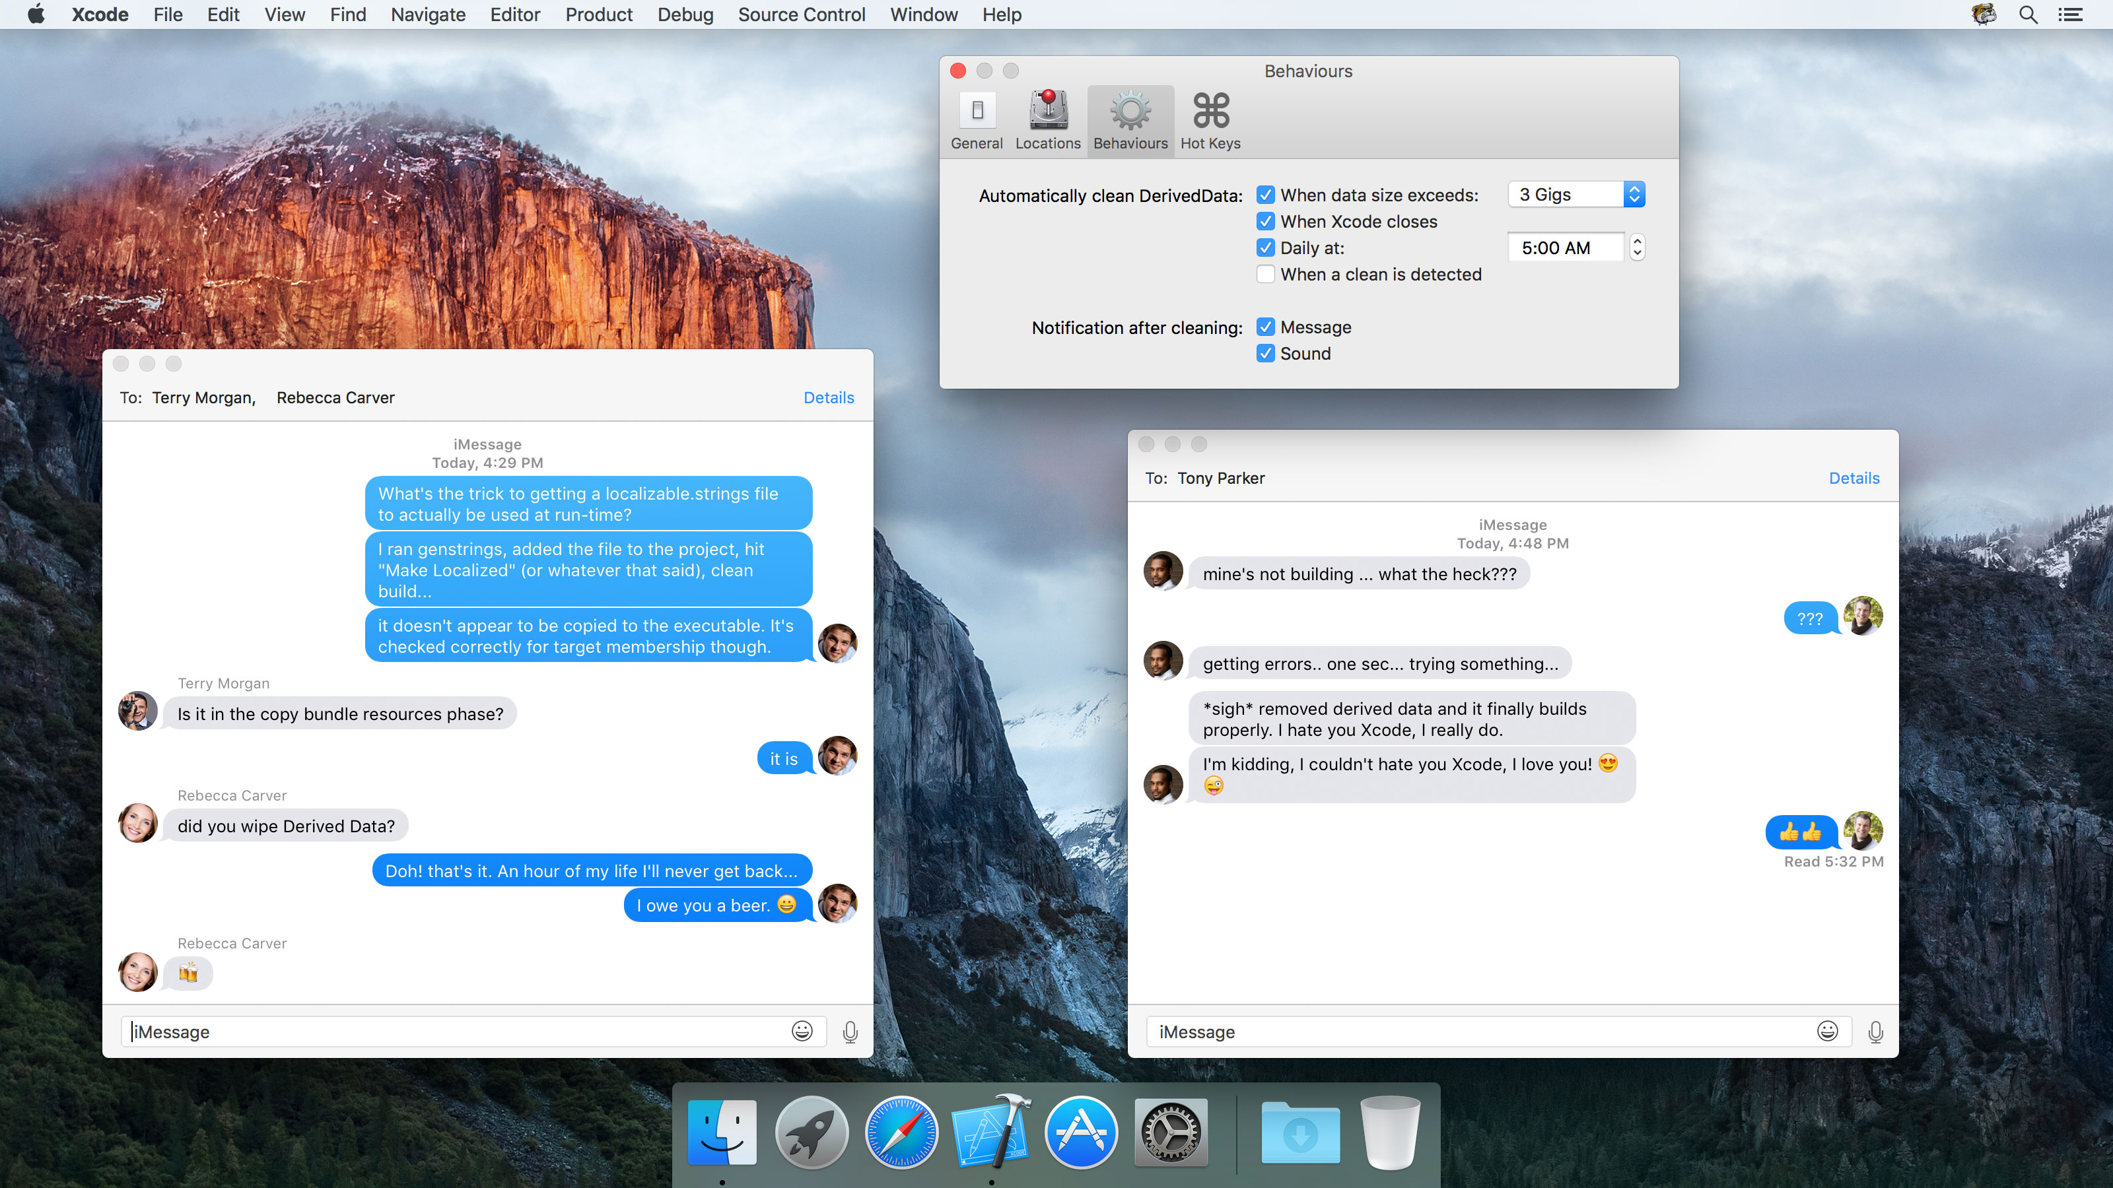Click the daily time stepper arrows

[x=1638, y=247]
